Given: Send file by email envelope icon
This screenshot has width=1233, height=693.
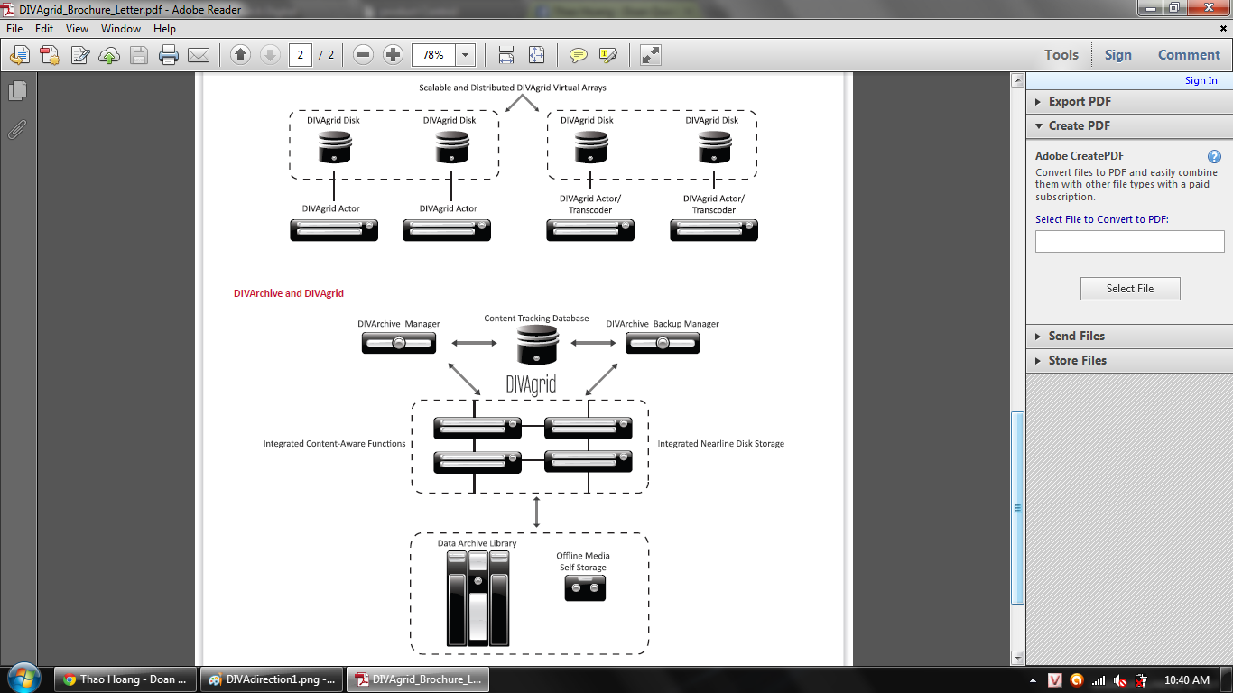Looking at the screenshot, I should [199, 55].
